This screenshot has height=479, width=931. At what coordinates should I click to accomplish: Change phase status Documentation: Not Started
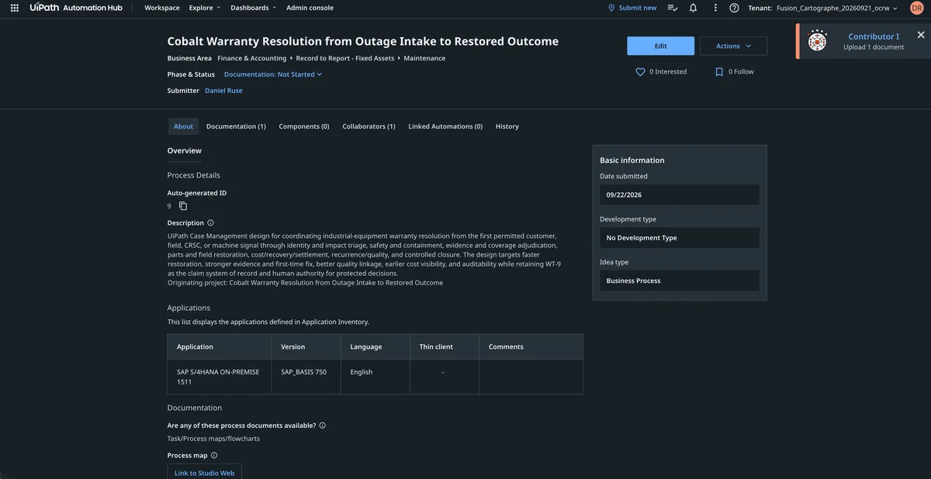[273, 74]
